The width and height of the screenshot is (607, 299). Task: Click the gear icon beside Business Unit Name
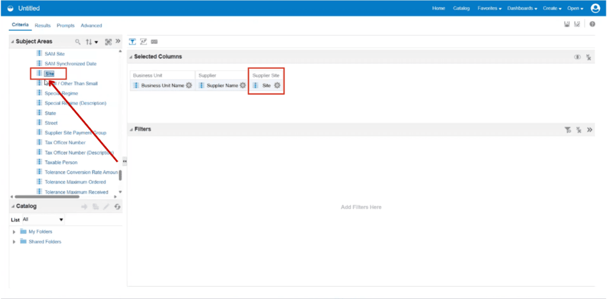(x=189, y=85)
